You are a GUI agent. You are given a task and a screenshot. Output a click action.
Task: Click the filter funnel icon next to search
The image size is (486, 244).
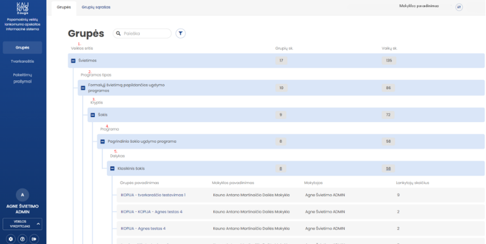pos(181,34)
